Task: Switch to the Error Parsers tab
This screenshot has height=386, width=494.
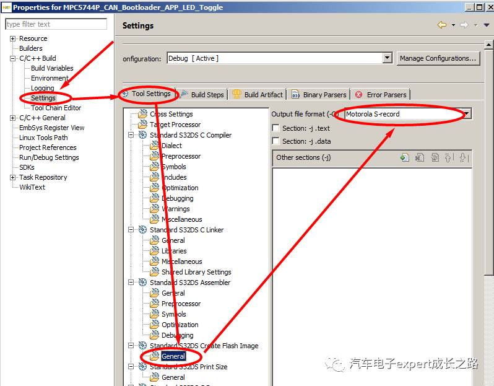Action: tap(381, 94)
